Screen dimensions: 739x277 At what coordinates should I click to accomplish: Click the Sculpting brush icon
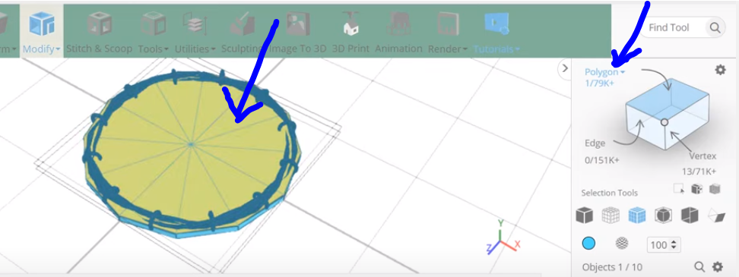coord(243,24)
